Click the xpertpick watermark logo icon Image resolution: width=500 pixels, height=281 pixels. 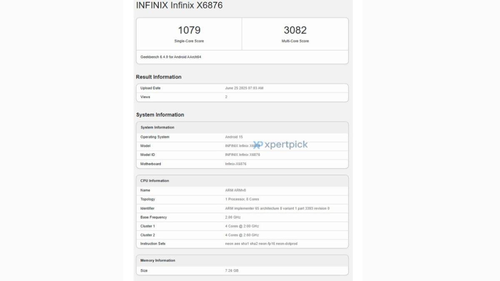[x=257, y=145]
